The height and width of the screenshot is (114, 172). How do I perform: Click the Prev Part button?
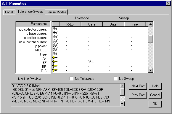click(138, 95)
